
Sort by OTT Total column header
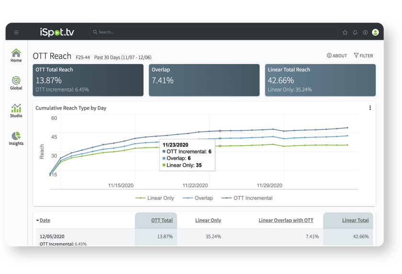[x=162, y=221]
